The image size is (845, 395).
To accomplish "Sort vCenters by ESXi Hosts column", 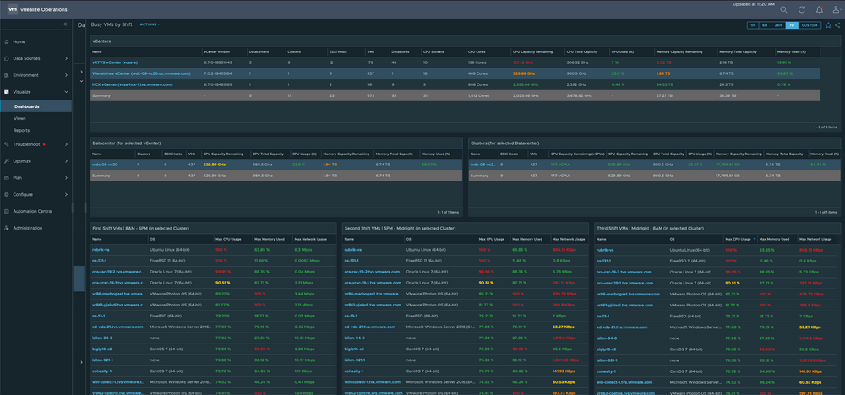I will (338, 51).
